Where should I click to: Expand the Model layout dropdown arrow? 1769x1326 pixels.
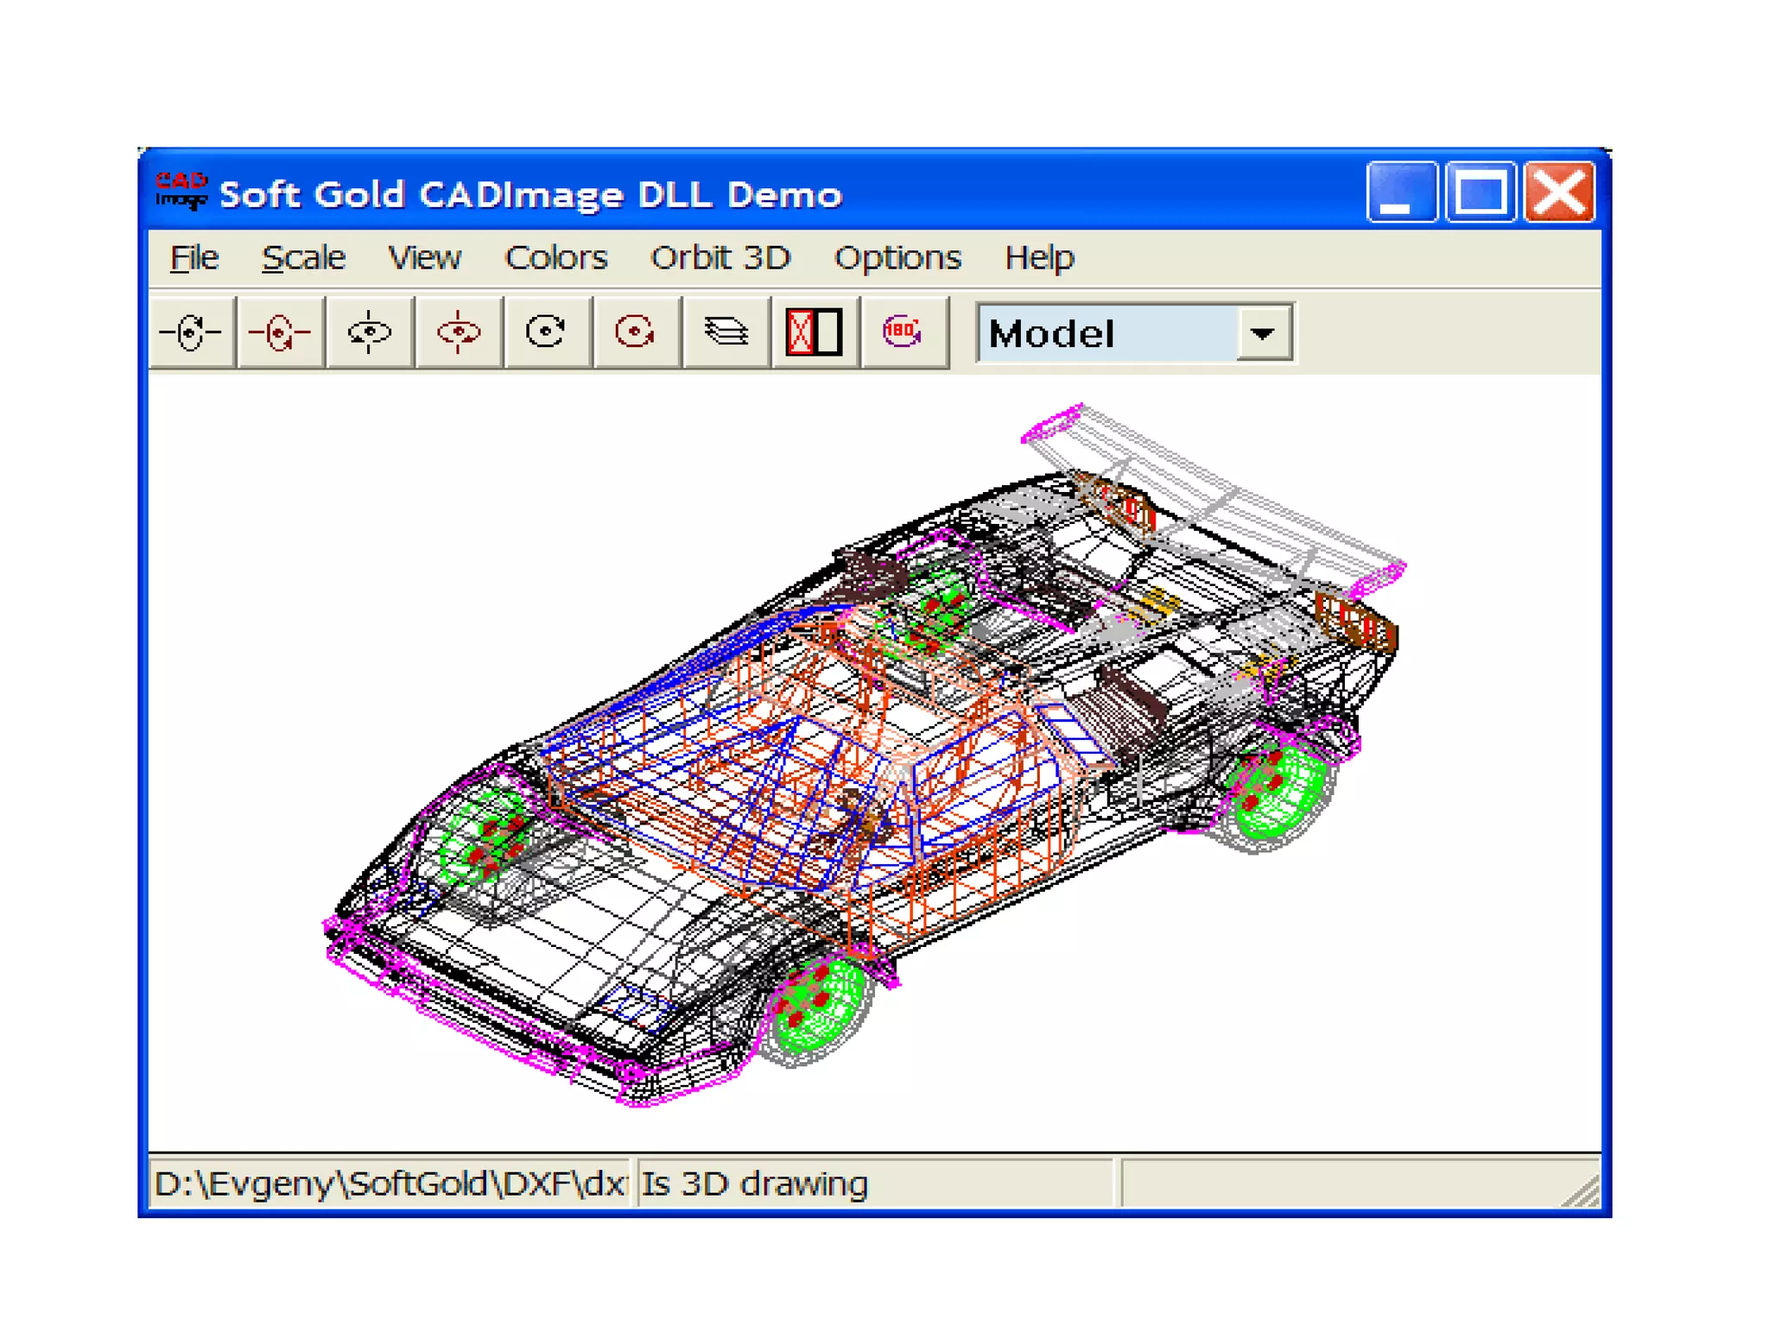[x=1263, y=333]
